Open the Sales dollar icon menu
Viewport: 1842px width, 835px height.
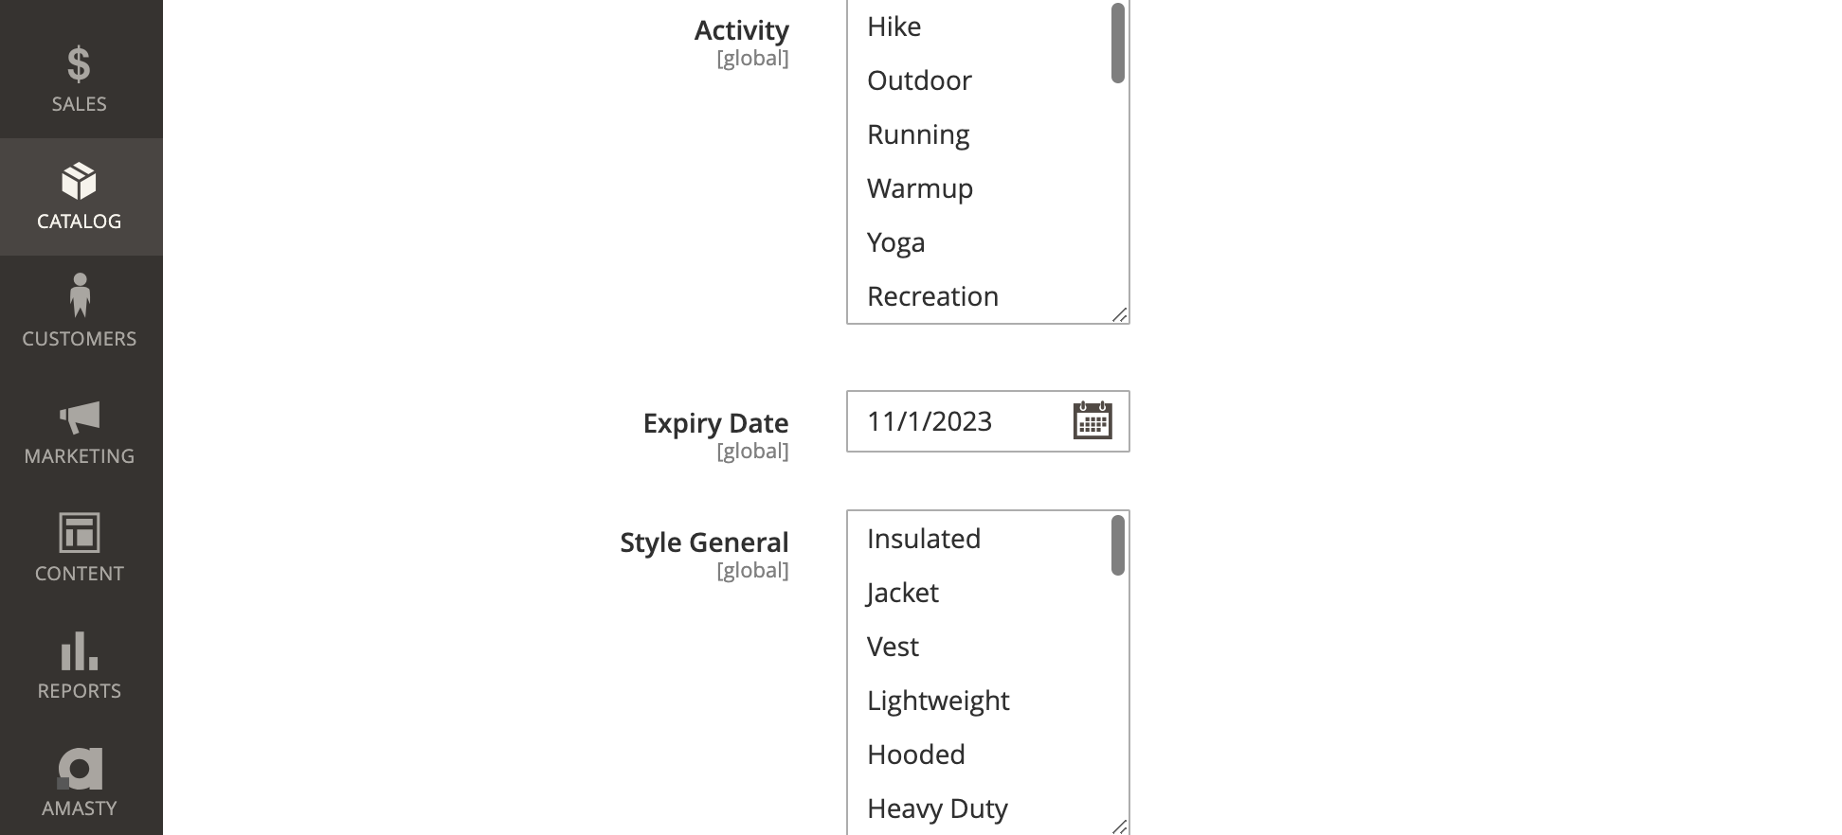tap(79, 65)
